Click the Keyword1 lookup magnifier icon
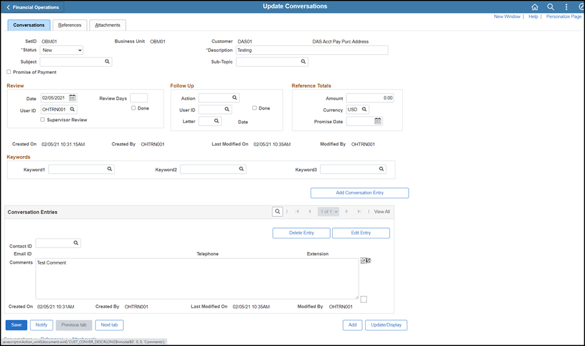Image resolution: width=585 pixels, height=346 pixels. click(110, 169)
